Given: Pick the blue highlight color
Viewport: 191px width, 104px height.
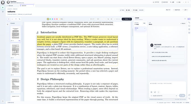Looking at the screenshot, I should click(53, 19).
